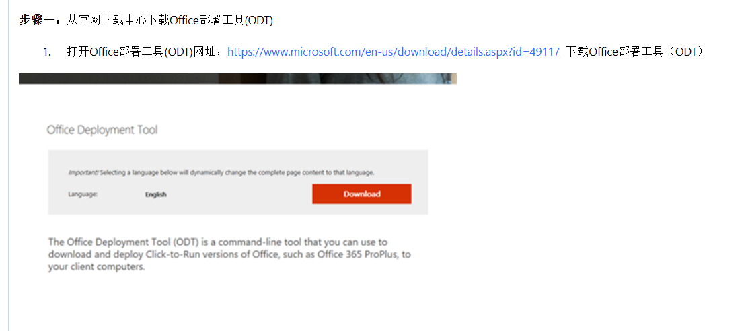Click the Language: label
The height and width of the screenshot is (331, 746).
83,194
